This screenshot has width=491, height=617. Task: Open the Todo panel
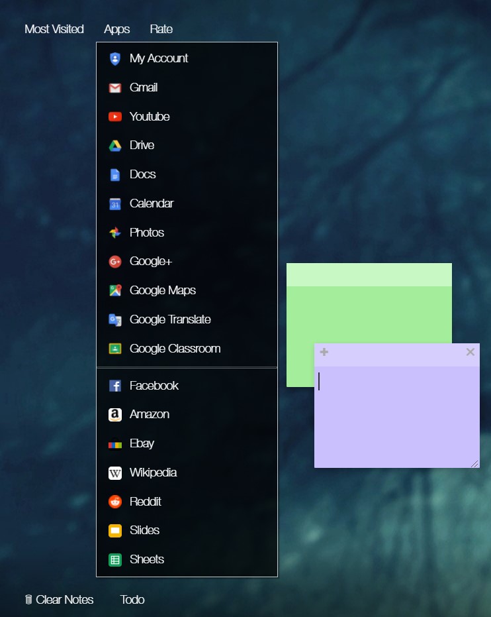[132, 600]
